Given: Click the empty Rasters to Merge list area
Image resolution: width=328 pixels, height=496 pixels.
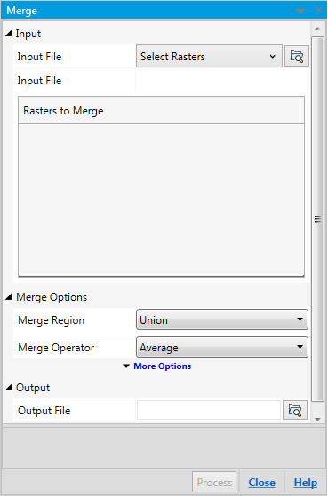Looking at the screenshot, I should click(x=161, y=200).
